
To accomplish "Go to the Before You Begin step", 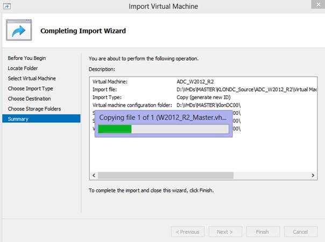I will coord(27,58).
